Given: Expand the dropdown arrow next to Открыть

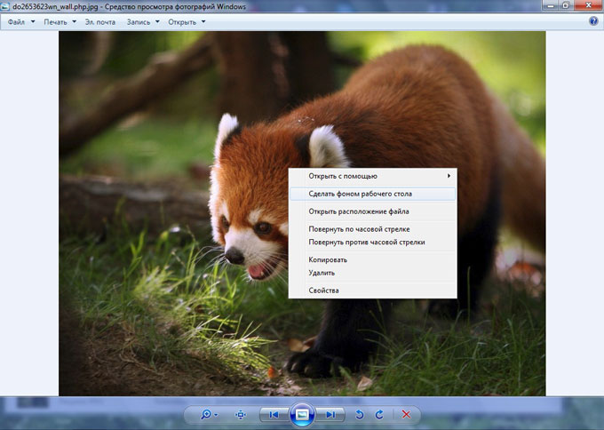Looking at the screenshot, I should [203, 22].
